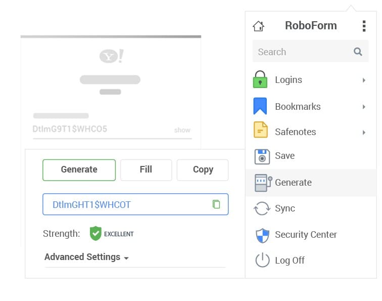Screen dimensions: 382x301
Task: Expand the Bookmarks submenu arrow
Action: pyautogui.click(x=364, y=107)
